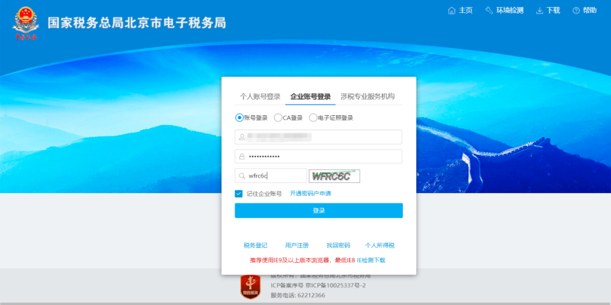Refresh the WFRC6C captcha image

point(334,176)
